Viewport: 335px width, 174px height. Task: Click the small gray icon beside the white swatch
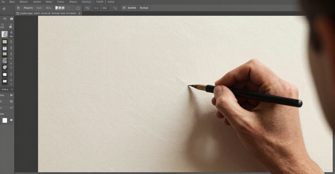(x=11, y=120)
